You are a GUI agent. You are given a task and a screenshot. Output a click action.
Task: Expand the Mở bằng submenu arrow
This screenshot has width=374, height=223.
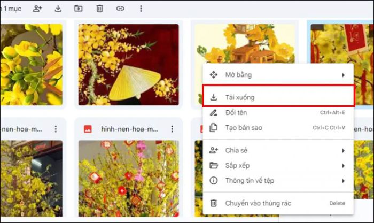(343, 75)
